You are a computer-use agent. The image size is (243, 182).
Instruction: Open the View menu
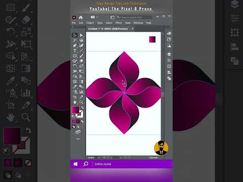click(128, 23)
